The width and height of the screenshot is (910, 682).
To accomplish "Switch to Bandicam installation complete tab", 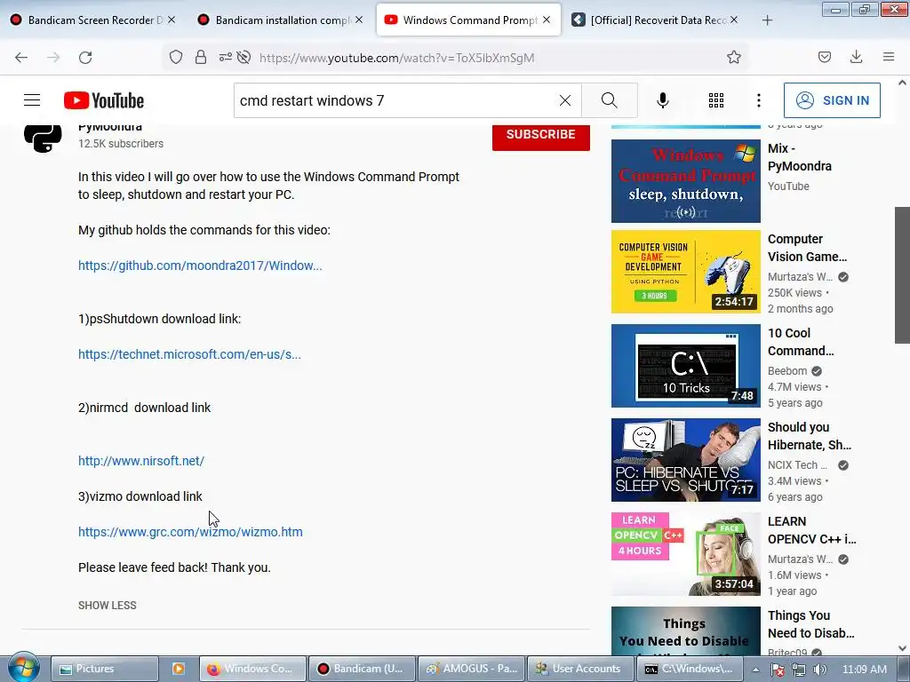I will [280, 20].
